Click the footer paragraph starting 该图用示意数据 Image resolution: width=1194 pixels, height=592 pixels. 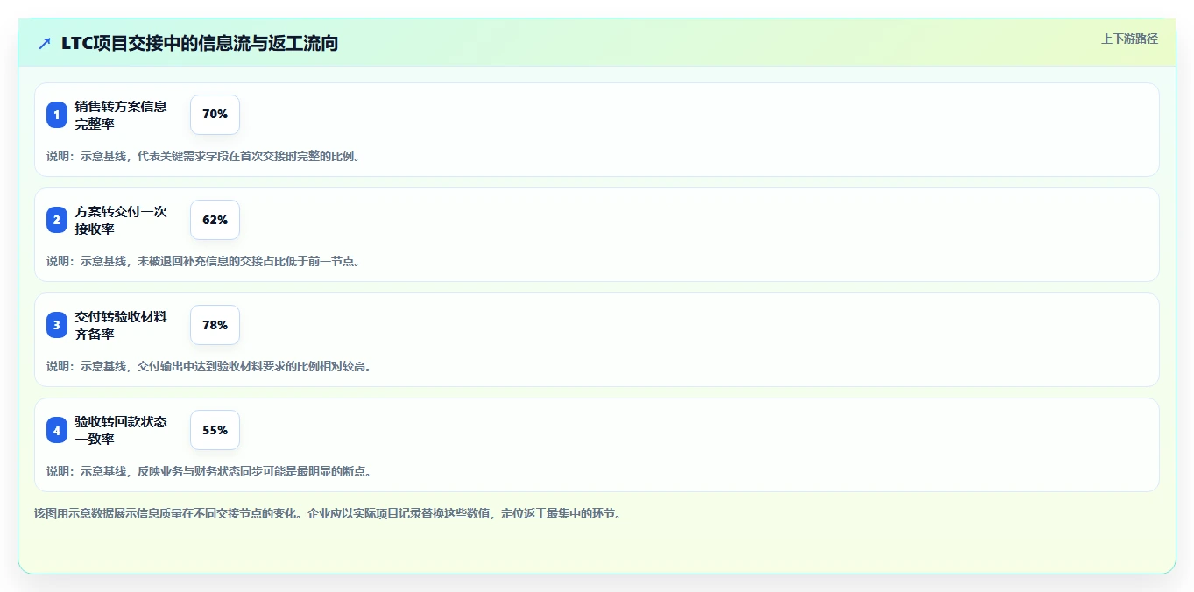click(328, 513)
